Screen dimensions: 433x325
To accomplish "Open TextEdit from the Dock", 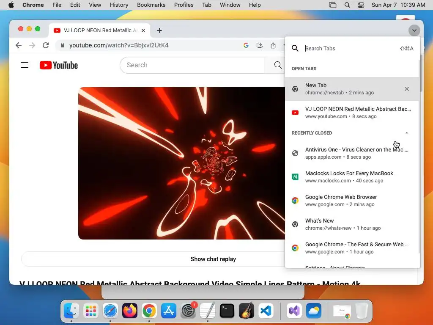I will (207, 311).
